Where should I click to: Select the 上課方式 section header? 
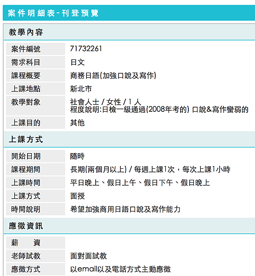point(26,139)
